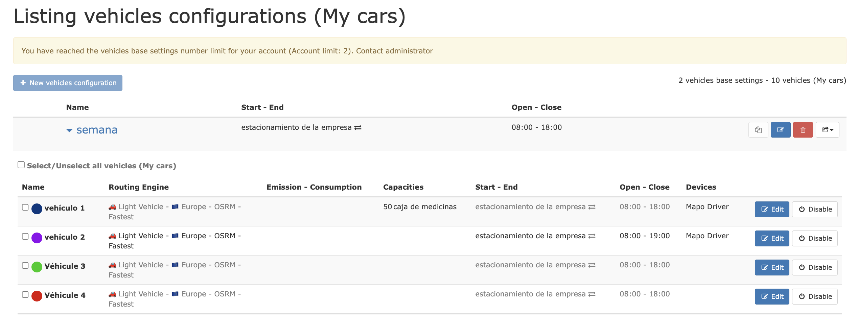Open the semana configuration link
857x315 pixels.
tap(97, 130)
